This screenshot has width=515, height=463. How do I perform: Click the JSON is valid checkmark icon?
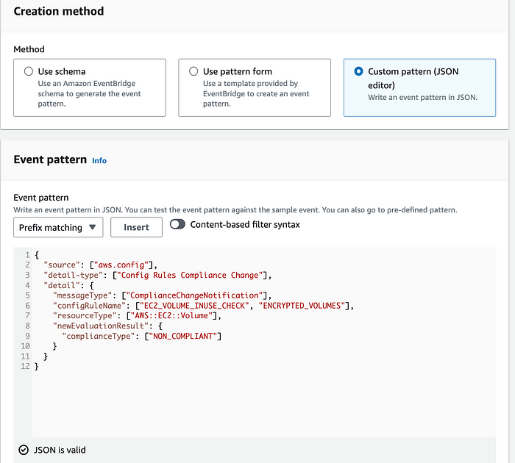(24, 450)
